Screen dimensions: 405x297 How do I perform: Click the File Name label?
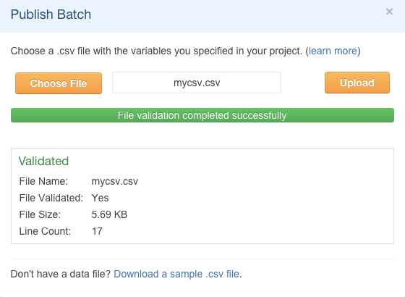(x=43, y=181)
